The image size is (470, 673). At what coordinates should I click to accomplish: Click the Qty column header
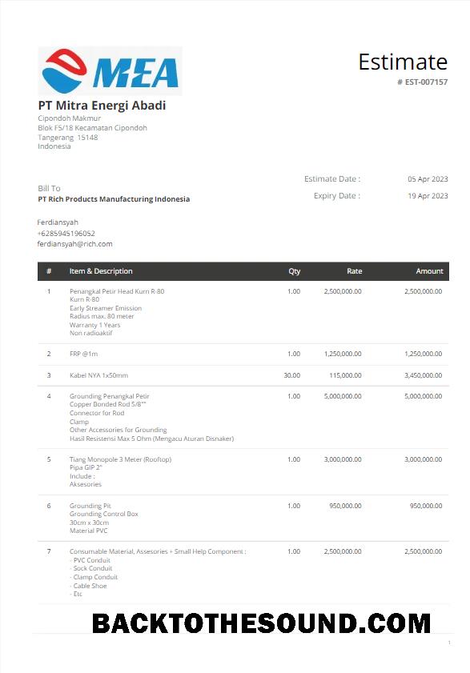295,271
